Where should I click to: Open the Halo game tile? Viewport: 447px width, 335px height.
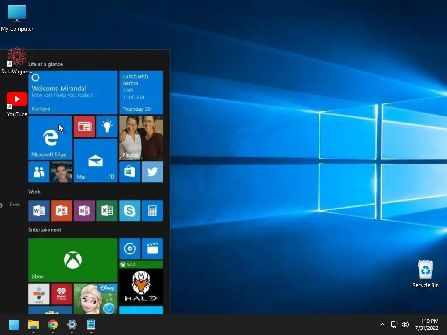[x=141, y=283]
